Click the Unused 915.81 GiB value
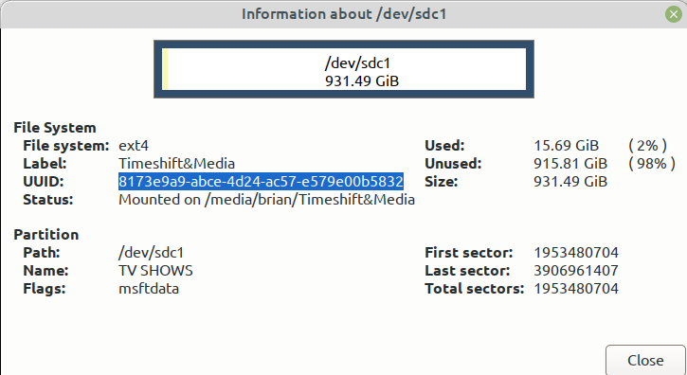This screenshot has width=687, height=375. (x=570, y=164)
